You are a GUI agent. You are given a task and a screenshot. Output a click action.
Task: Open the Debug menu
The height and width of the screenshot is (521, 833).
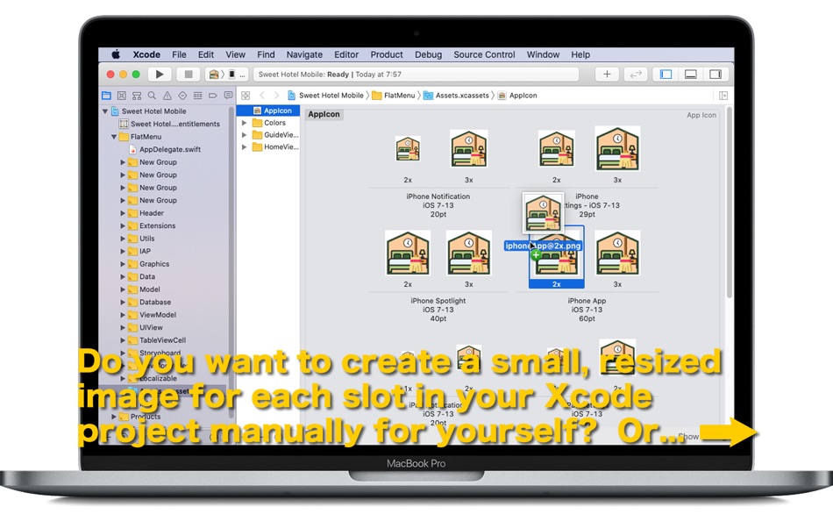pyautogui.click(x=428, y=54)
